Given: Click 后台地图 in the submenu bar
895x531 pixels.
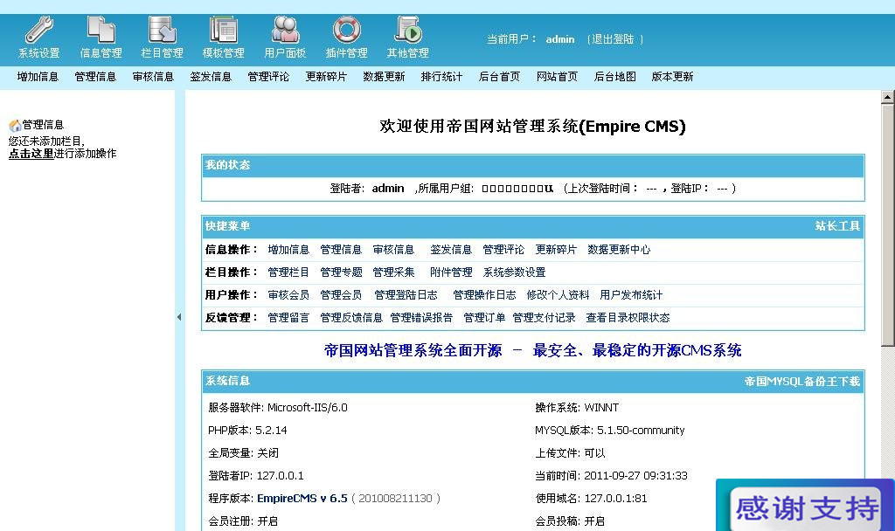Looking at the screenshot, I should click(x=614, y=77).
